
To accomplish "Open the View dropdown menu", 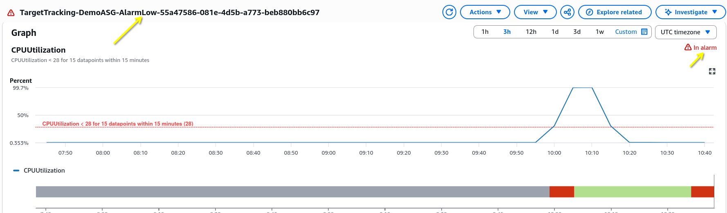I will (535, 12).
